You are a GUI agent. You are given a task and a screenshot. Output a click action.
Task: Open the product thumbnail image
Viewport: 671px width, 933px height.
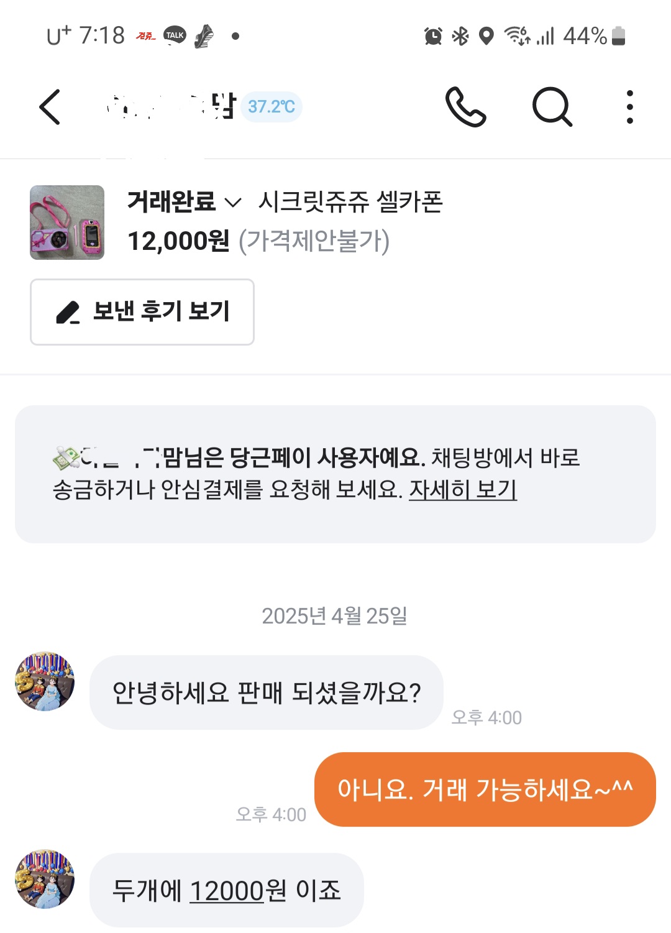(x=67, y=223)
